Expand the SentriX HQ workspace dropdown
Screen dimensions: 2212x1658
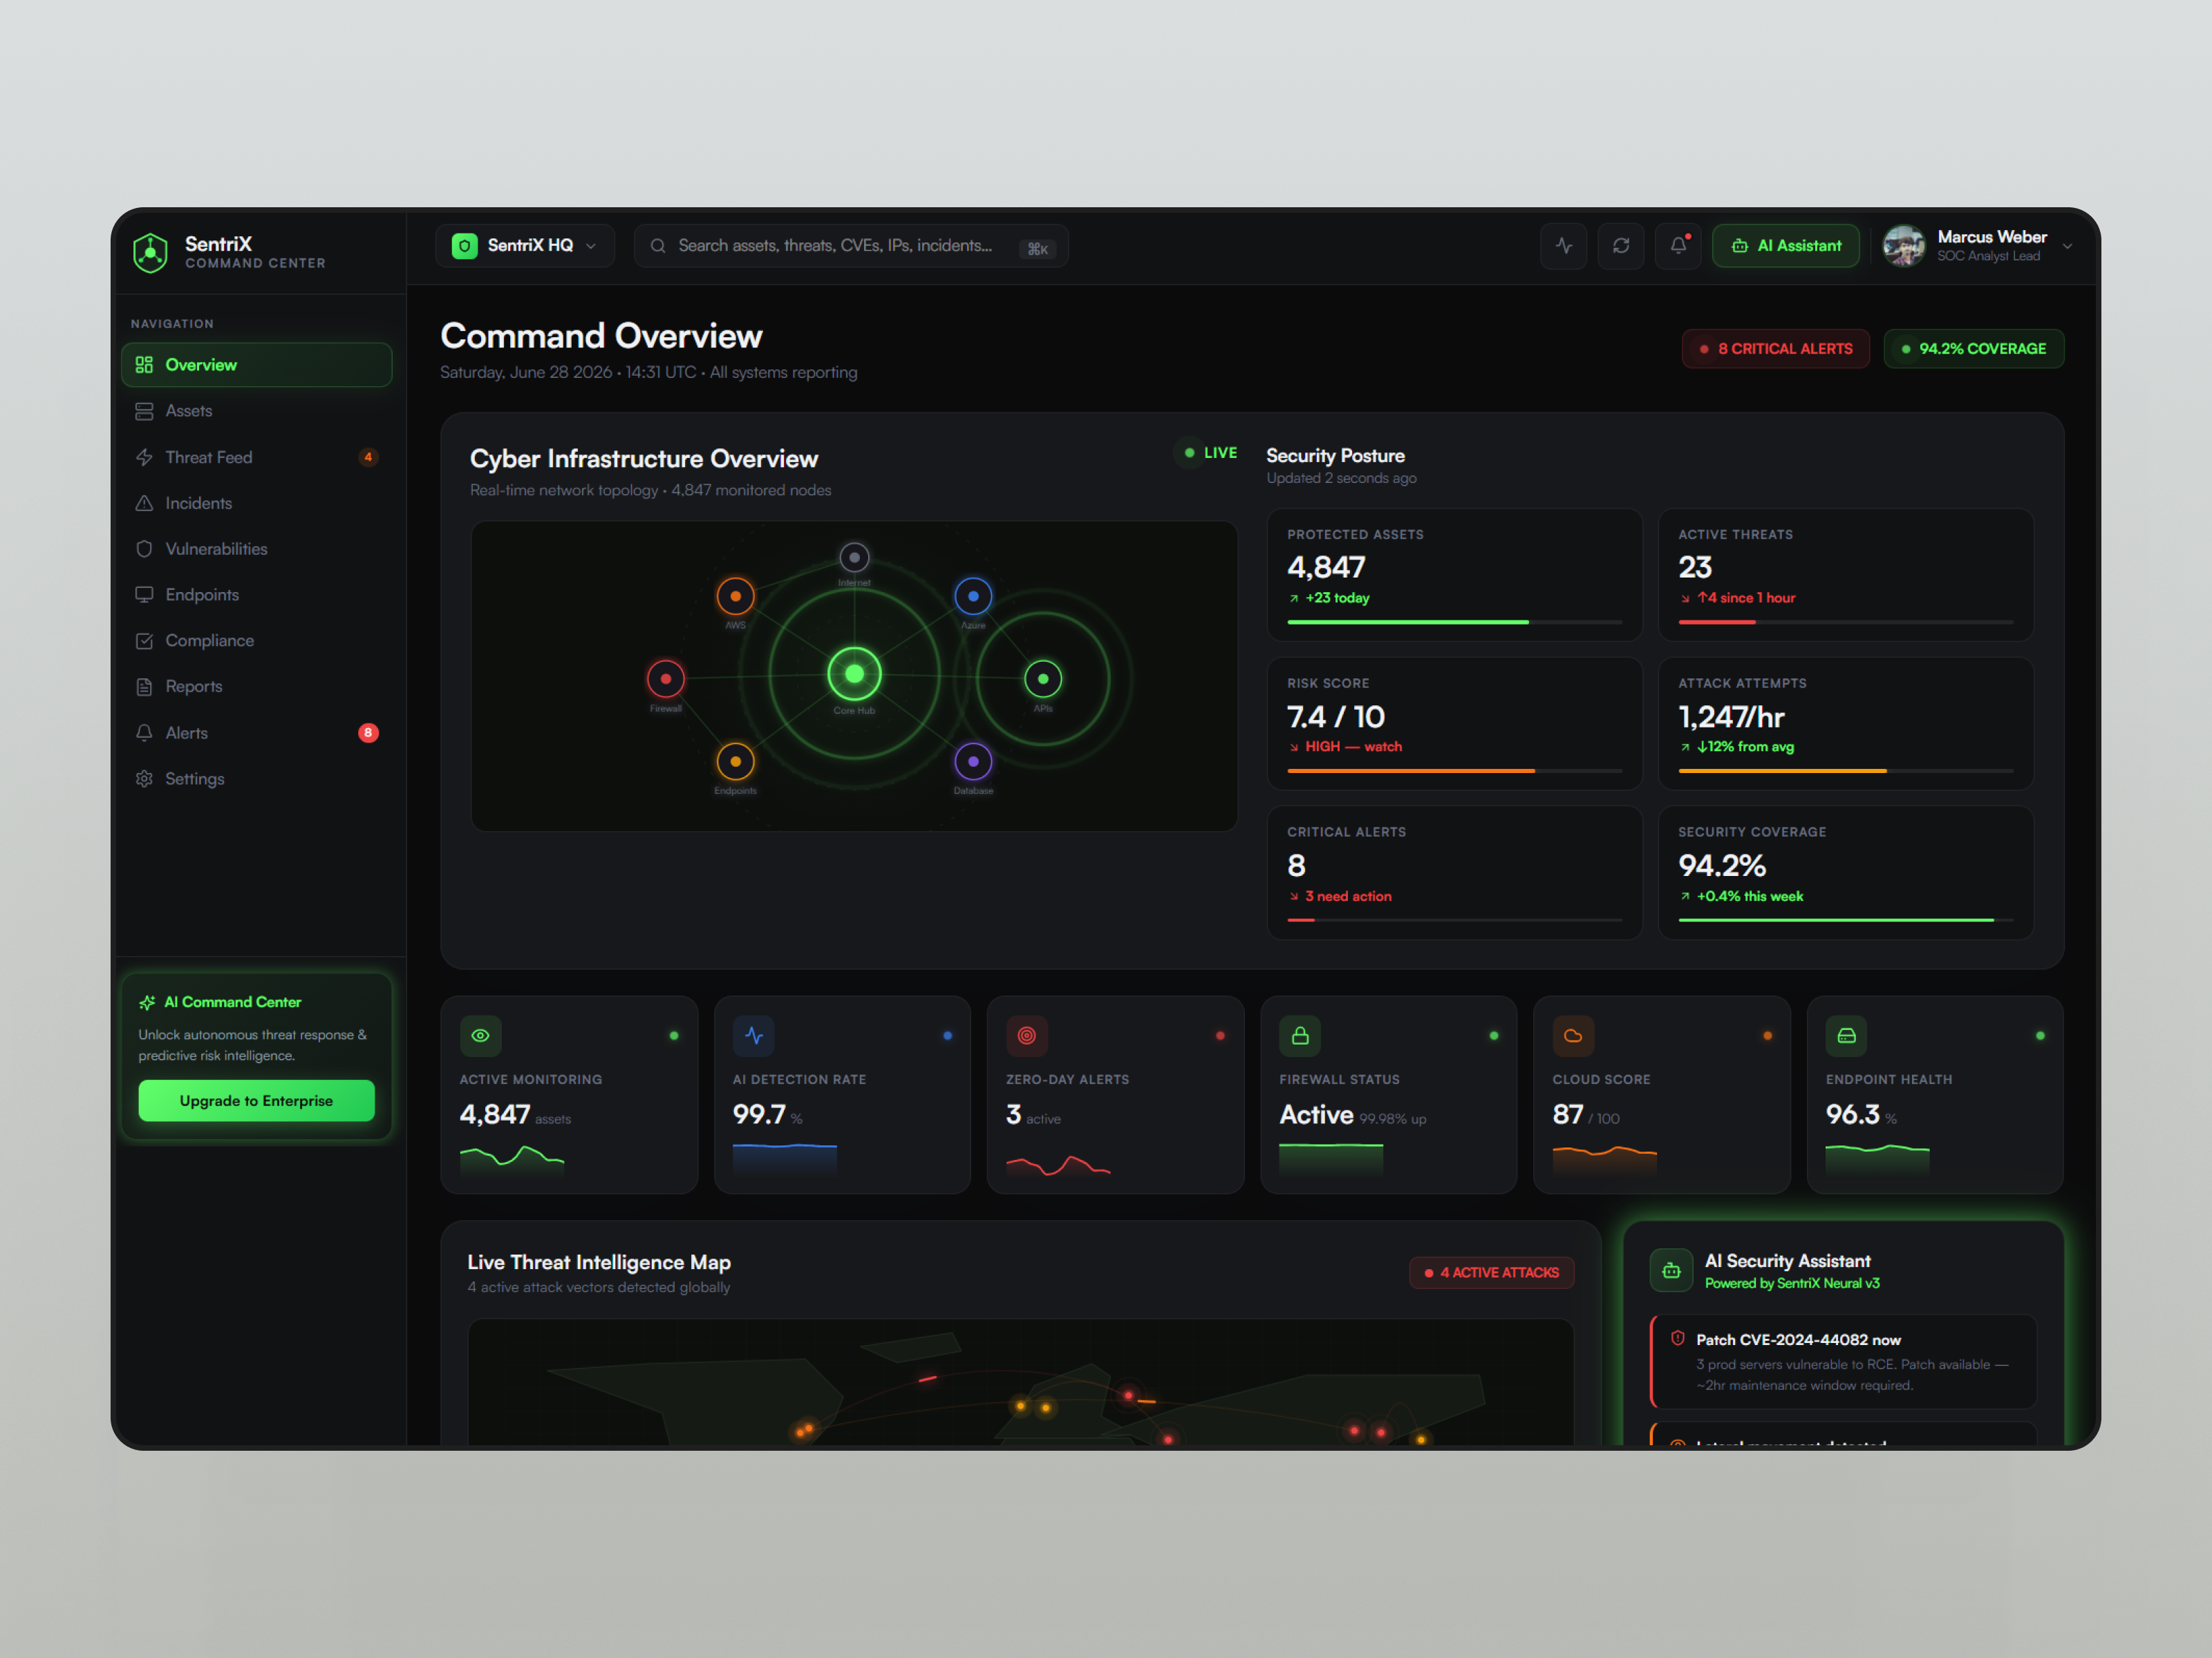point(525,246)
